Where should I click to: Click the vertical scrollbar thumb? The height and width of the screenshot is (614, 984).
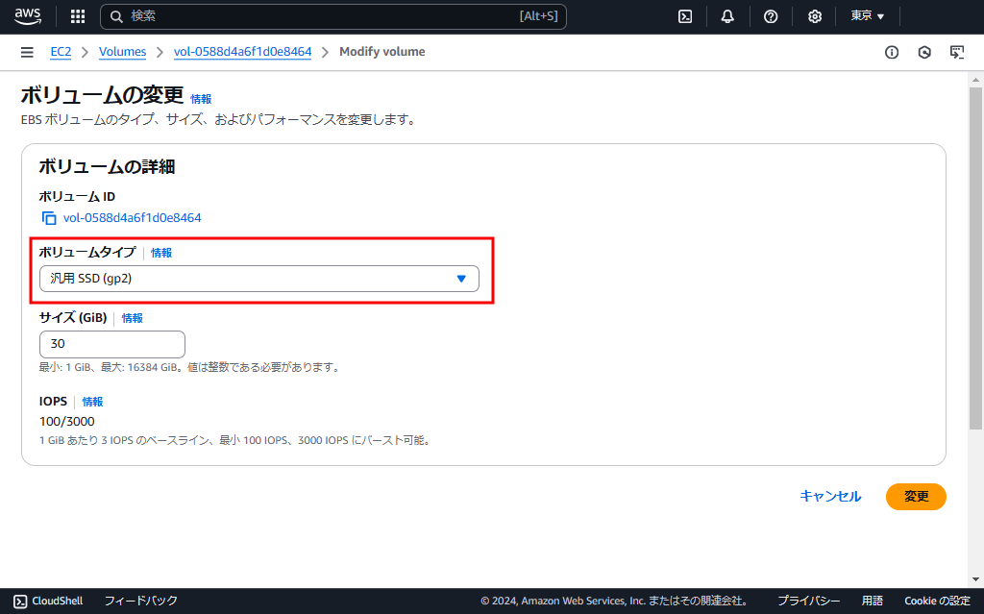pyautogui.click(x=975, y=258)
